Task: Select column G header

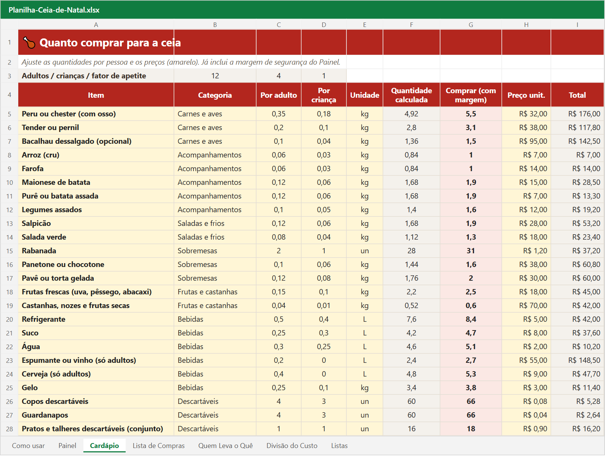Action: pos(471,25)
